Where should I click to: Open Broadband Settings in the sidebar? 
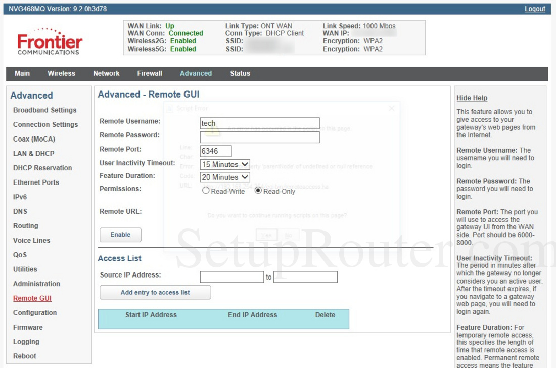click(x=44, y=110)
